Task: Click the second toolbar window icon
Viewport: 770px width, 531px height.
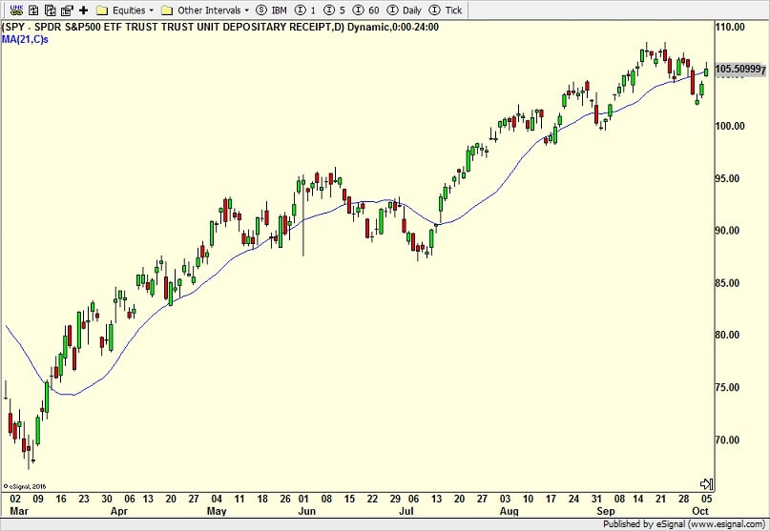Action: click(x=33, y=10)
